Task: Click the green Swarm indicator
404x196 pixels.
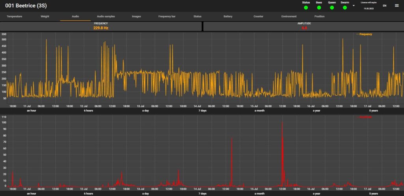Action: (345, 8)
